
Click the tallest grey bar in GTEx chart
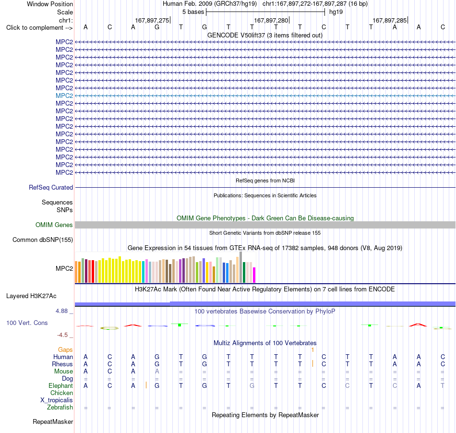point(241,267)
